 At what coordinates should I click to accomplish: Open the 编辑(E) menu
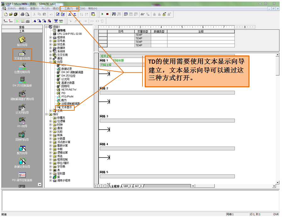[x=23, y=9]
